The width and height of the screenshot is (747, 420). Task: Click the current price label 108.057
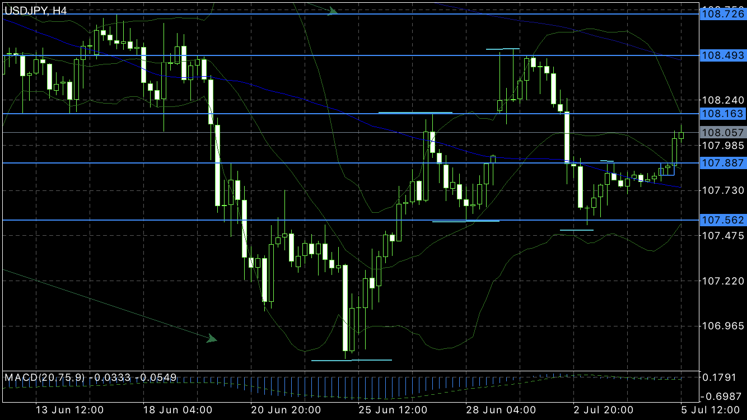coord(723,133)
